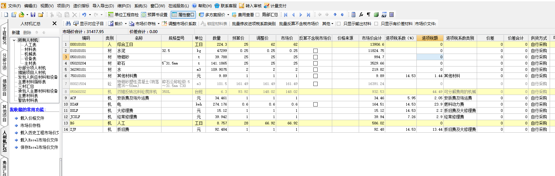Click 费用查看 toolbar button
The width and height of the screenshot is (555, 176).
243,15
